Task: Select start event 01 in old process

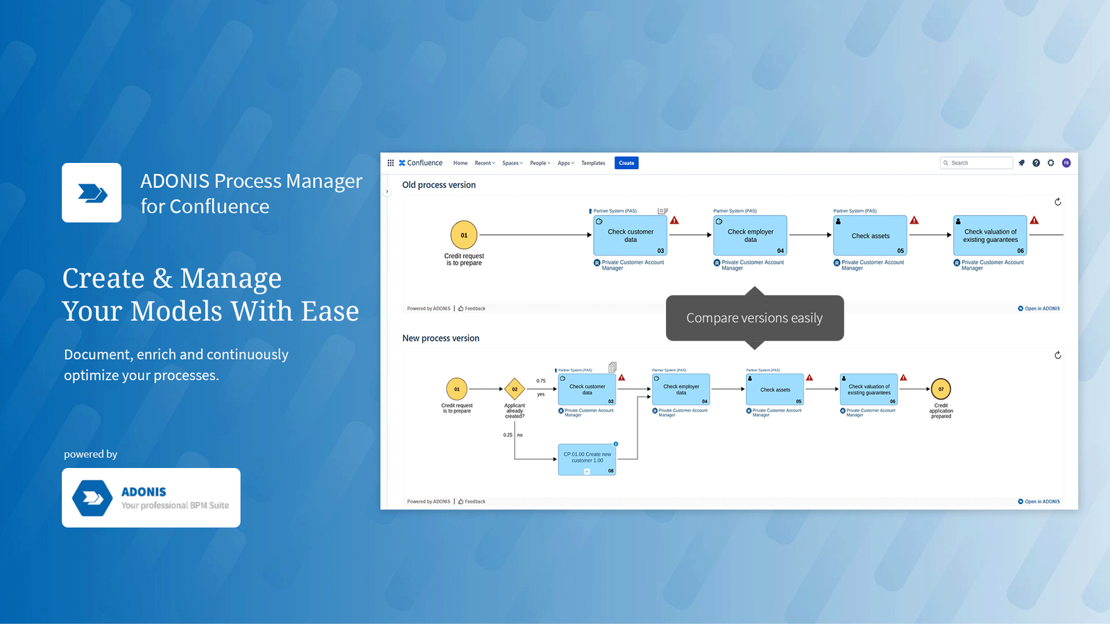Action: [464, 235]
